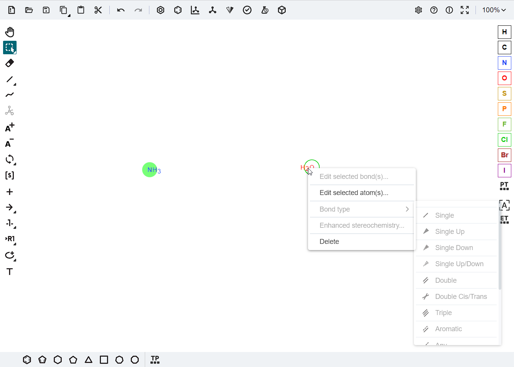Screen dimensions: 514x367
Task: Click the Check Structure icon
Action: [247, 10]
